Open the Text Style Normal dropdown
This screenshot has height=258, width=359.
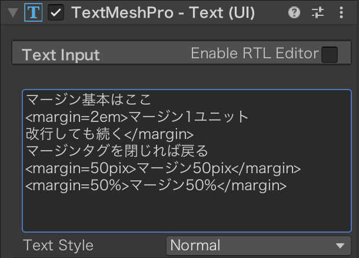(x=258, y=246)
